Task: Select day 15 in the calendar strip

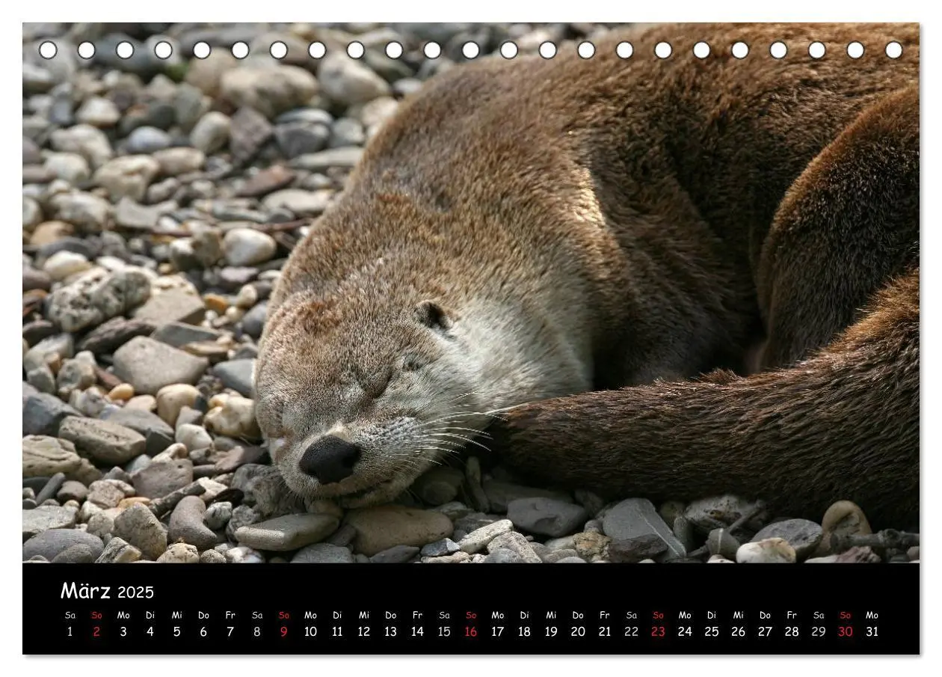Action: coord(444,631)
